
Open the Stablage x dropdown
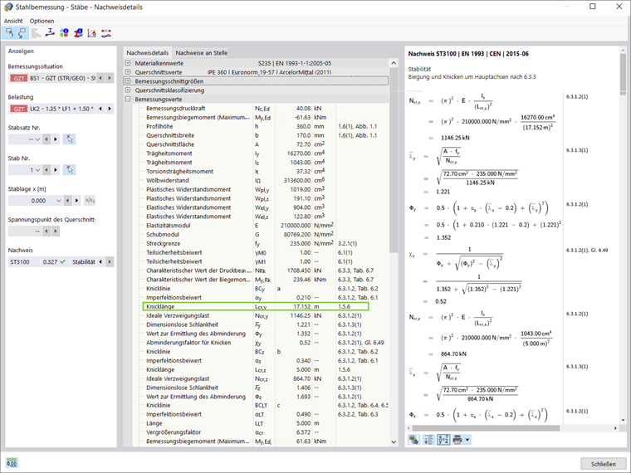pyautogui.click(x=58, y=200)
